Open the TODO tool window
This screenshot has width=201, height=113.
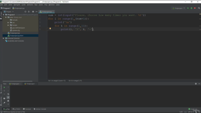(16, 109)
